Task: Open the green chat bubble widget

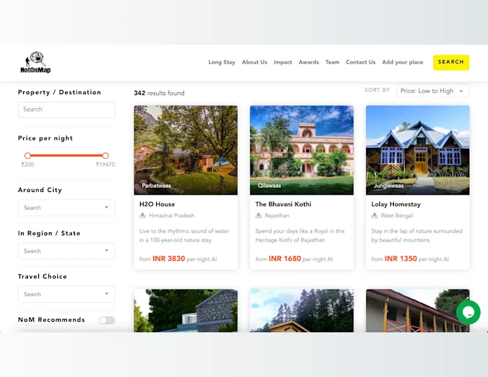Action: click(x=468, y=312)
